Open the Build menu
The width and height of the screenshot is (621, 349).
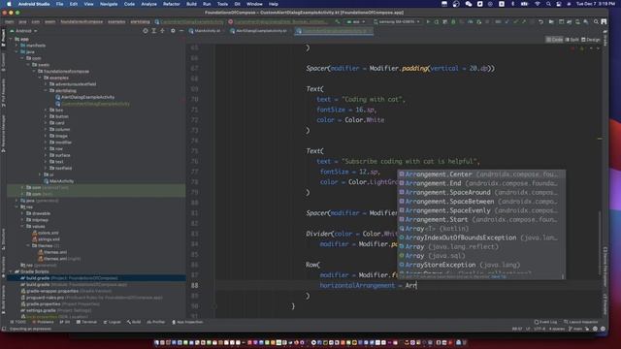click(191, 4)
